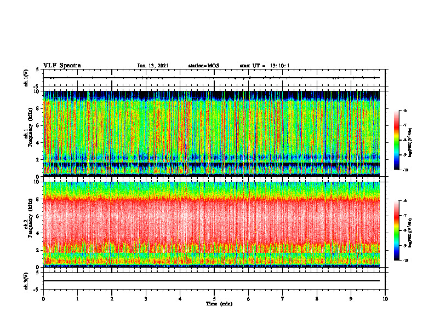Click time-axis tick label "4"
Screen dimensions: 434x335
180,299
